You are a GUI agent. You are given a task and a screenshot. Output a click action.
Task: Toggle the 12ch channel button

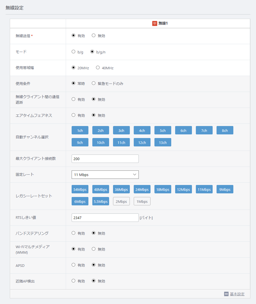(x=142, y=142)
